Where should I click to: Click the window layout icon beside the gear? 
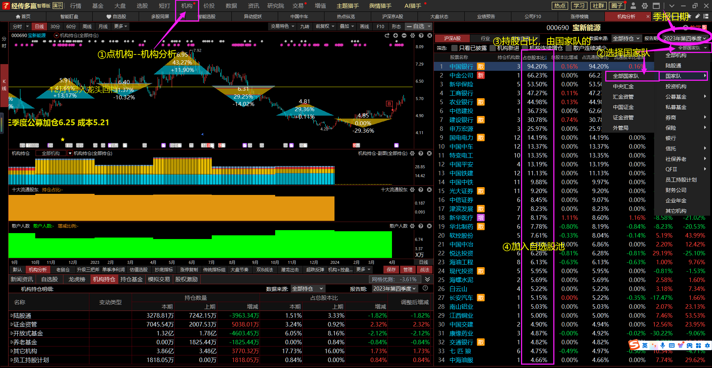point(656,6)
